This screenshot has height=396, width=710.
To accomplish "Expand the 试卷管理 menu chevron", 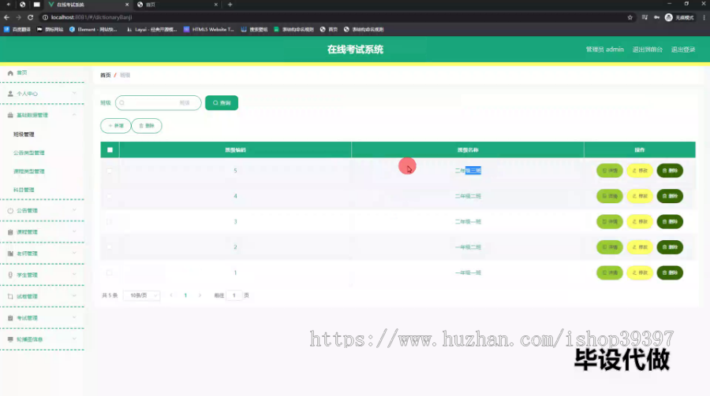I will [74, 296].
